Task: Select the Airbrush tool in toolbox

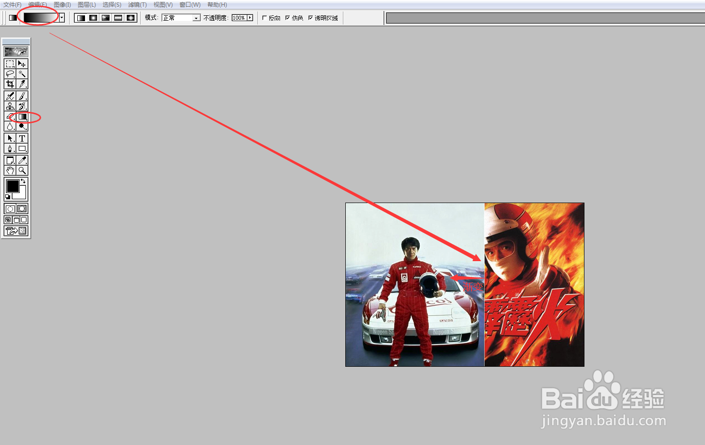Action: click(10, 96)
